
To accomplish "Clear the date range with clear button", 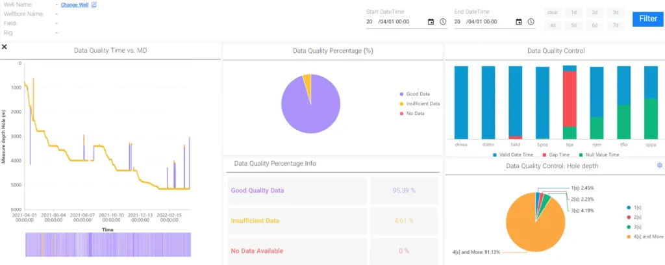I will (x=553, y=12).
